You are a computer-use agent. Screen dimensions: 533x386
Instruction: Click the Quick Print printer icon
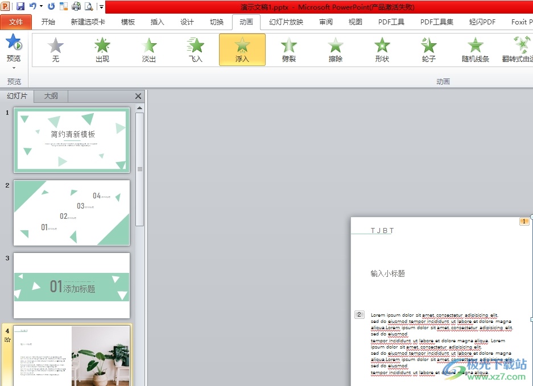(x=76, y=6)
